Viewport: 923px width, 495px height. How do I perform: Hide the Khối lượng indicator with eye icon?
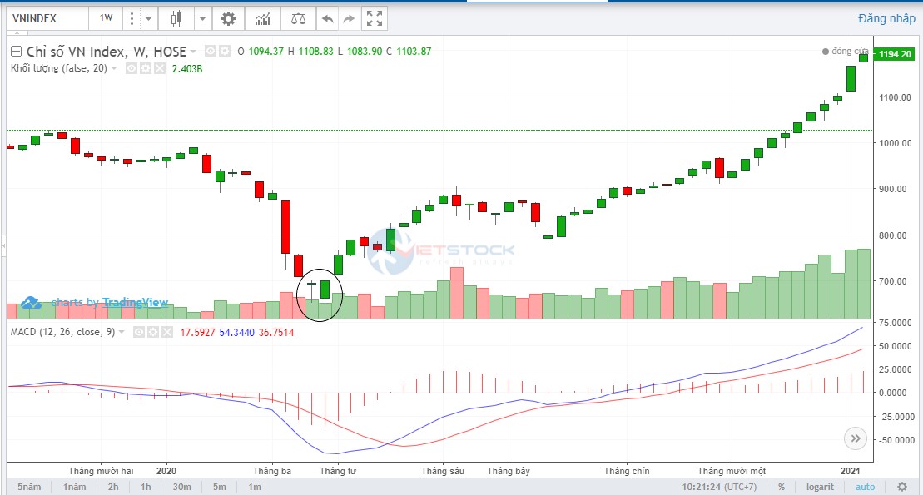click(132, 68)
